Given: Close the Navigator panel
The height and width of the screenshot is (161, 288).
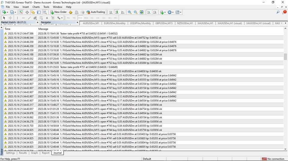Looking at the screenshot, I should point(77,22).
